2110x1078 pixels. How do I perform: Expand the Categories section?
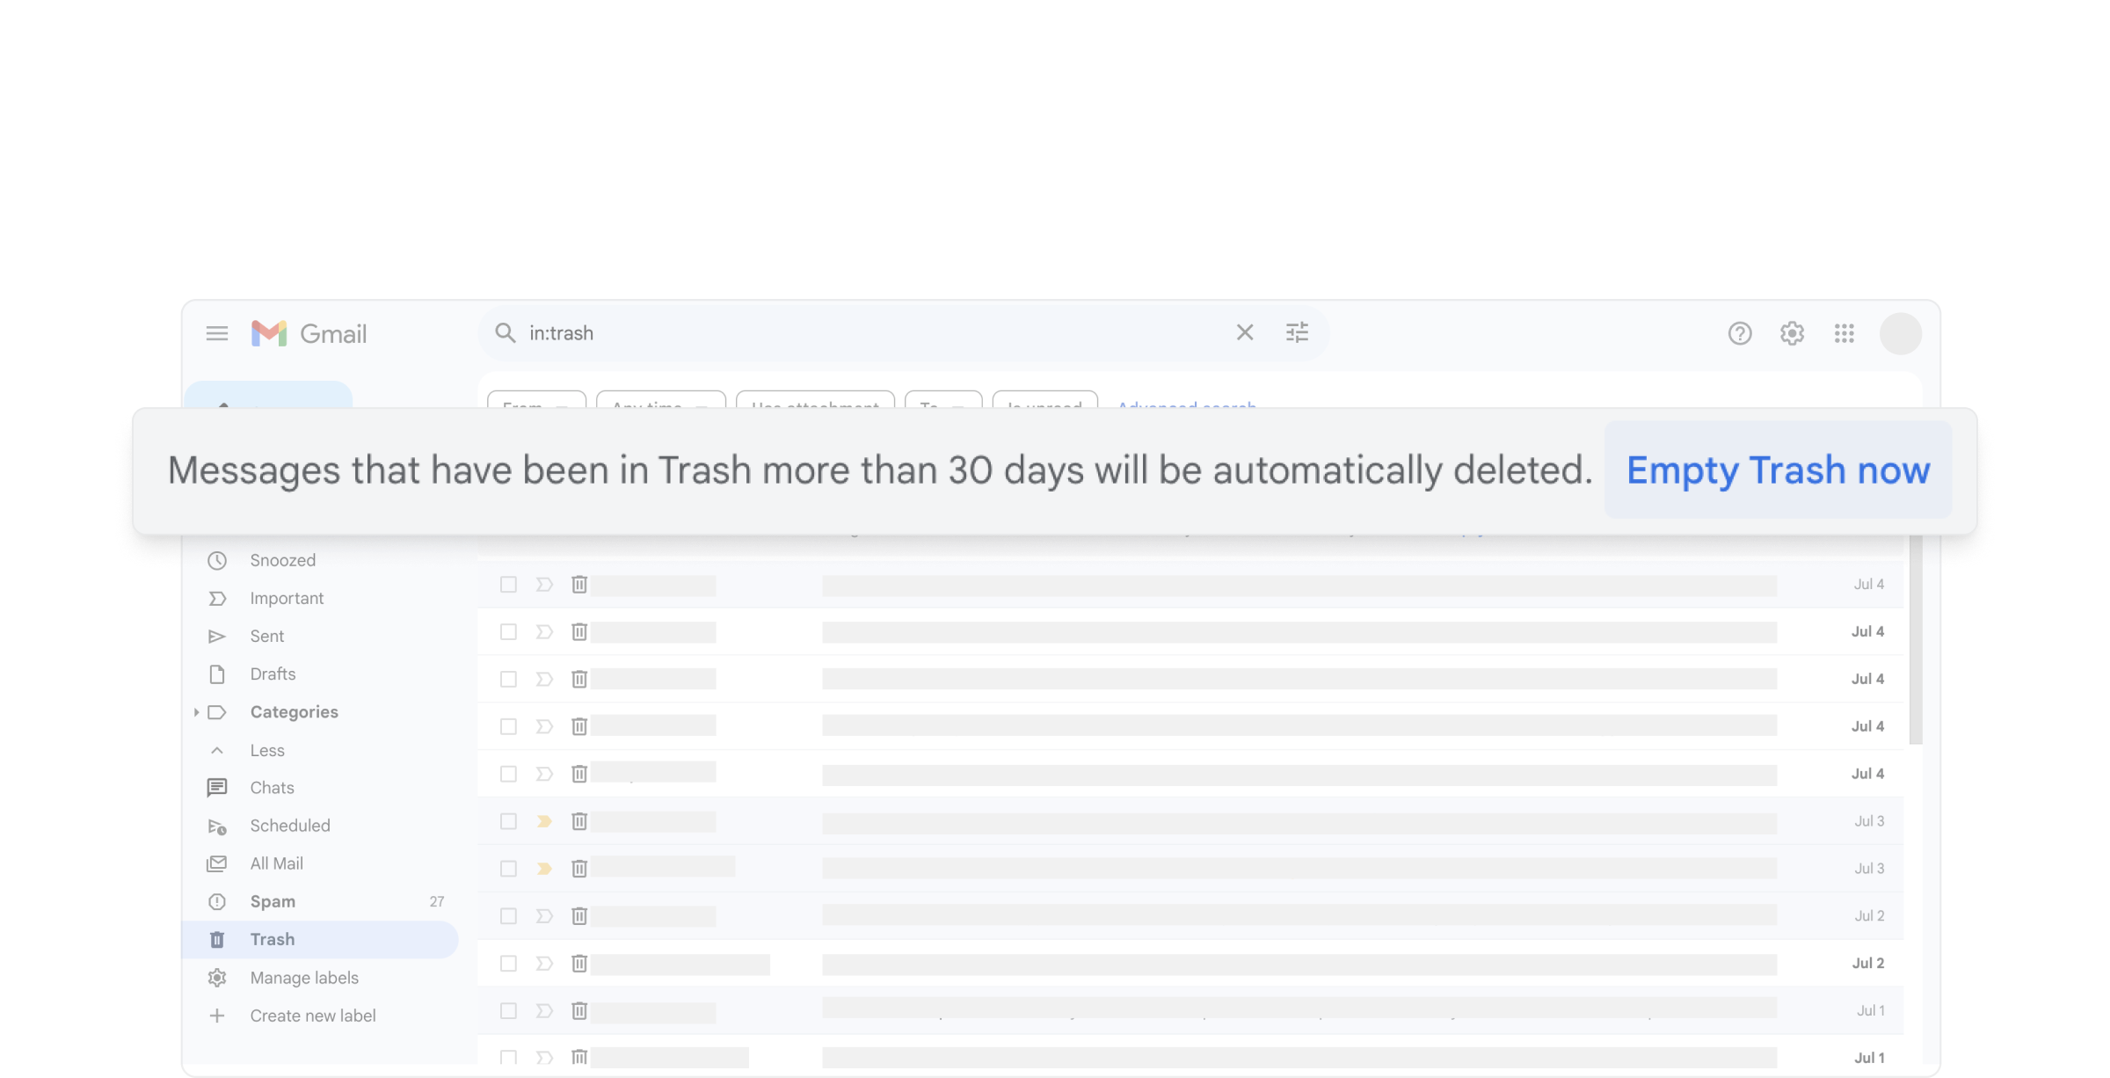point(193,710)
